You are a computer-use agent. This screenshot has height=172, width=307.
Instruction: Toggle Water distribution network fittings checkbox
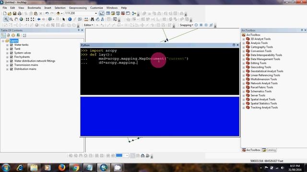point(12,61)
